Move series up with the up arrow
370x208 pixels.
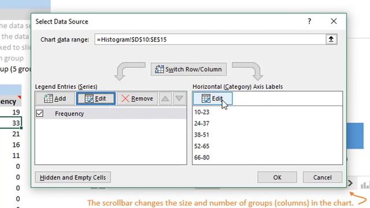(165, 98)
